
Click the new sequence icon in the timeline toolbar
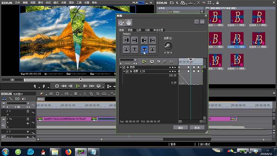pyautogui.click(x=57, y=94)
